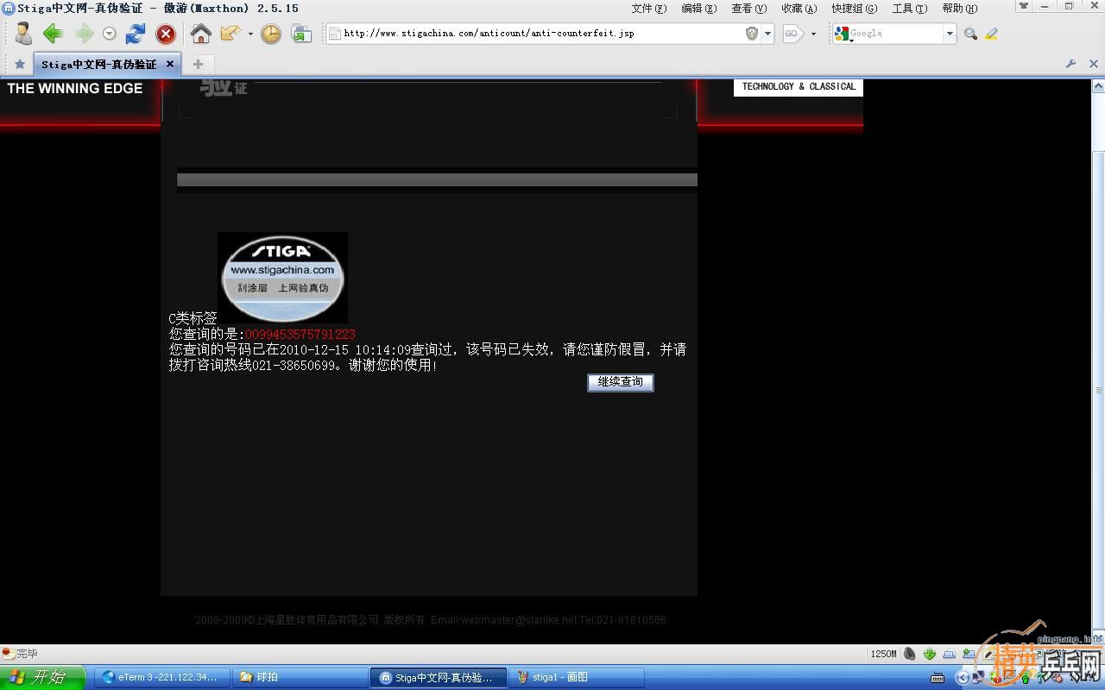The image size is (1105, 690).
Task: Expand the back/forward history dropdown arrow
Action: point(109,34)
